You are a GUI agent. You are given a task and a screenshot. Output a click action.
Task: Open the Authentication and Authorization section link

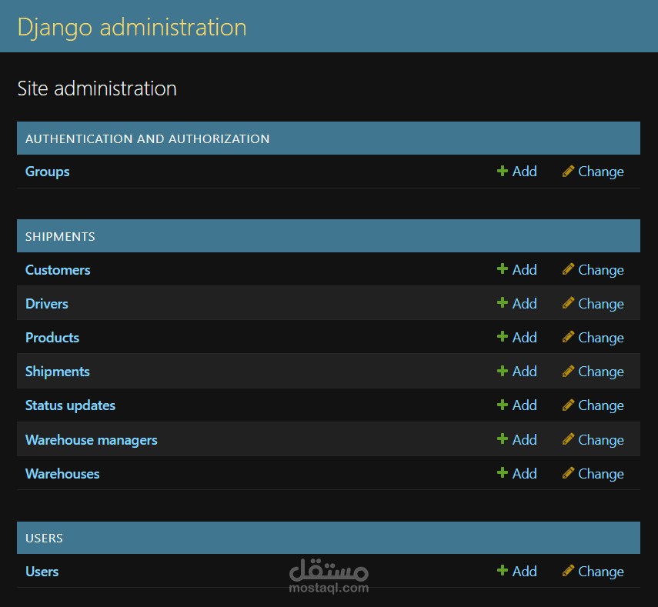coord(147,138)
